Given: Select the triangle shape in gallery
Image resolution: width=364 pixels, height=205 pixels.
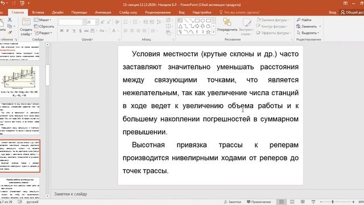Looking at the screenshot, I should 180,26.
